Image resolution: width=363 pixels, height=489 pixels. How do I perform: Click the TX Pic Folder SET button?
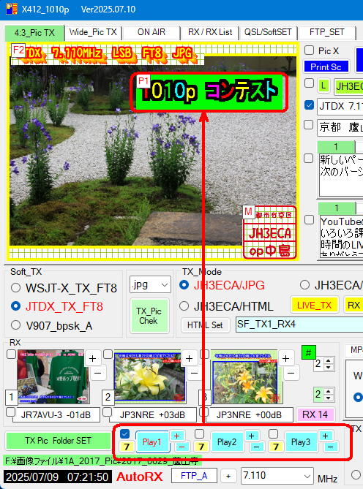[58, 441]
